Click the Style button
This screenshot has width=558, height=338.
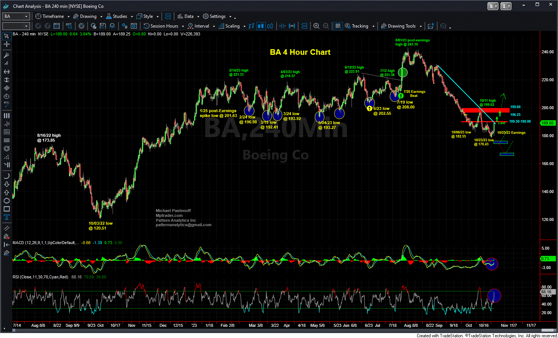point(145,16)
